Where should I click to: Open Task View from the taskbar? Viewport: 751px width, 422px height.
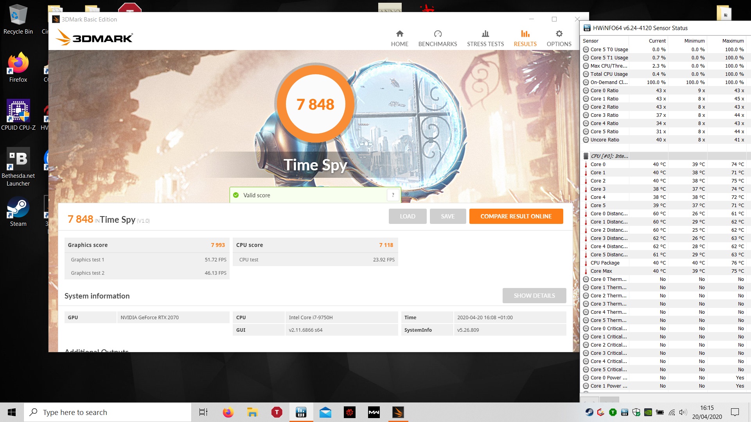[203, 412]
